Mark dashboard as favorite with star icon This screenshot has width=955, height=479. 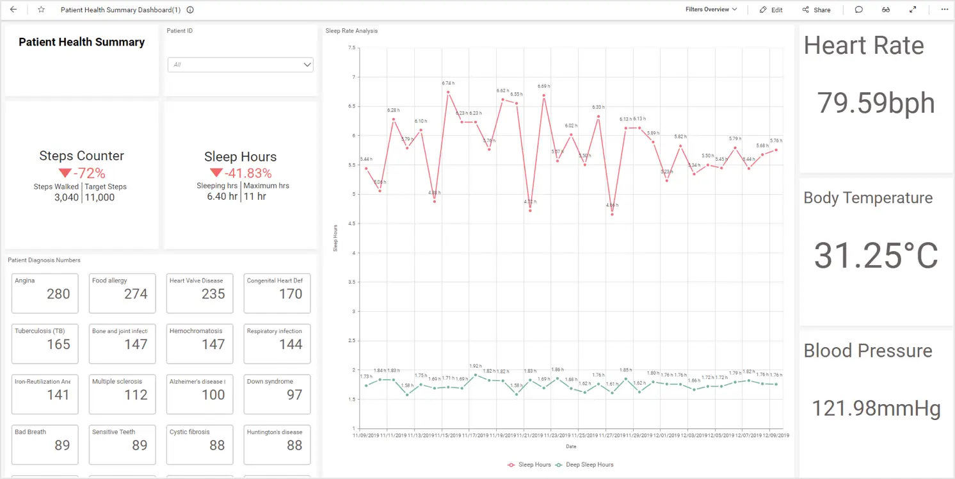pos(41,10)
